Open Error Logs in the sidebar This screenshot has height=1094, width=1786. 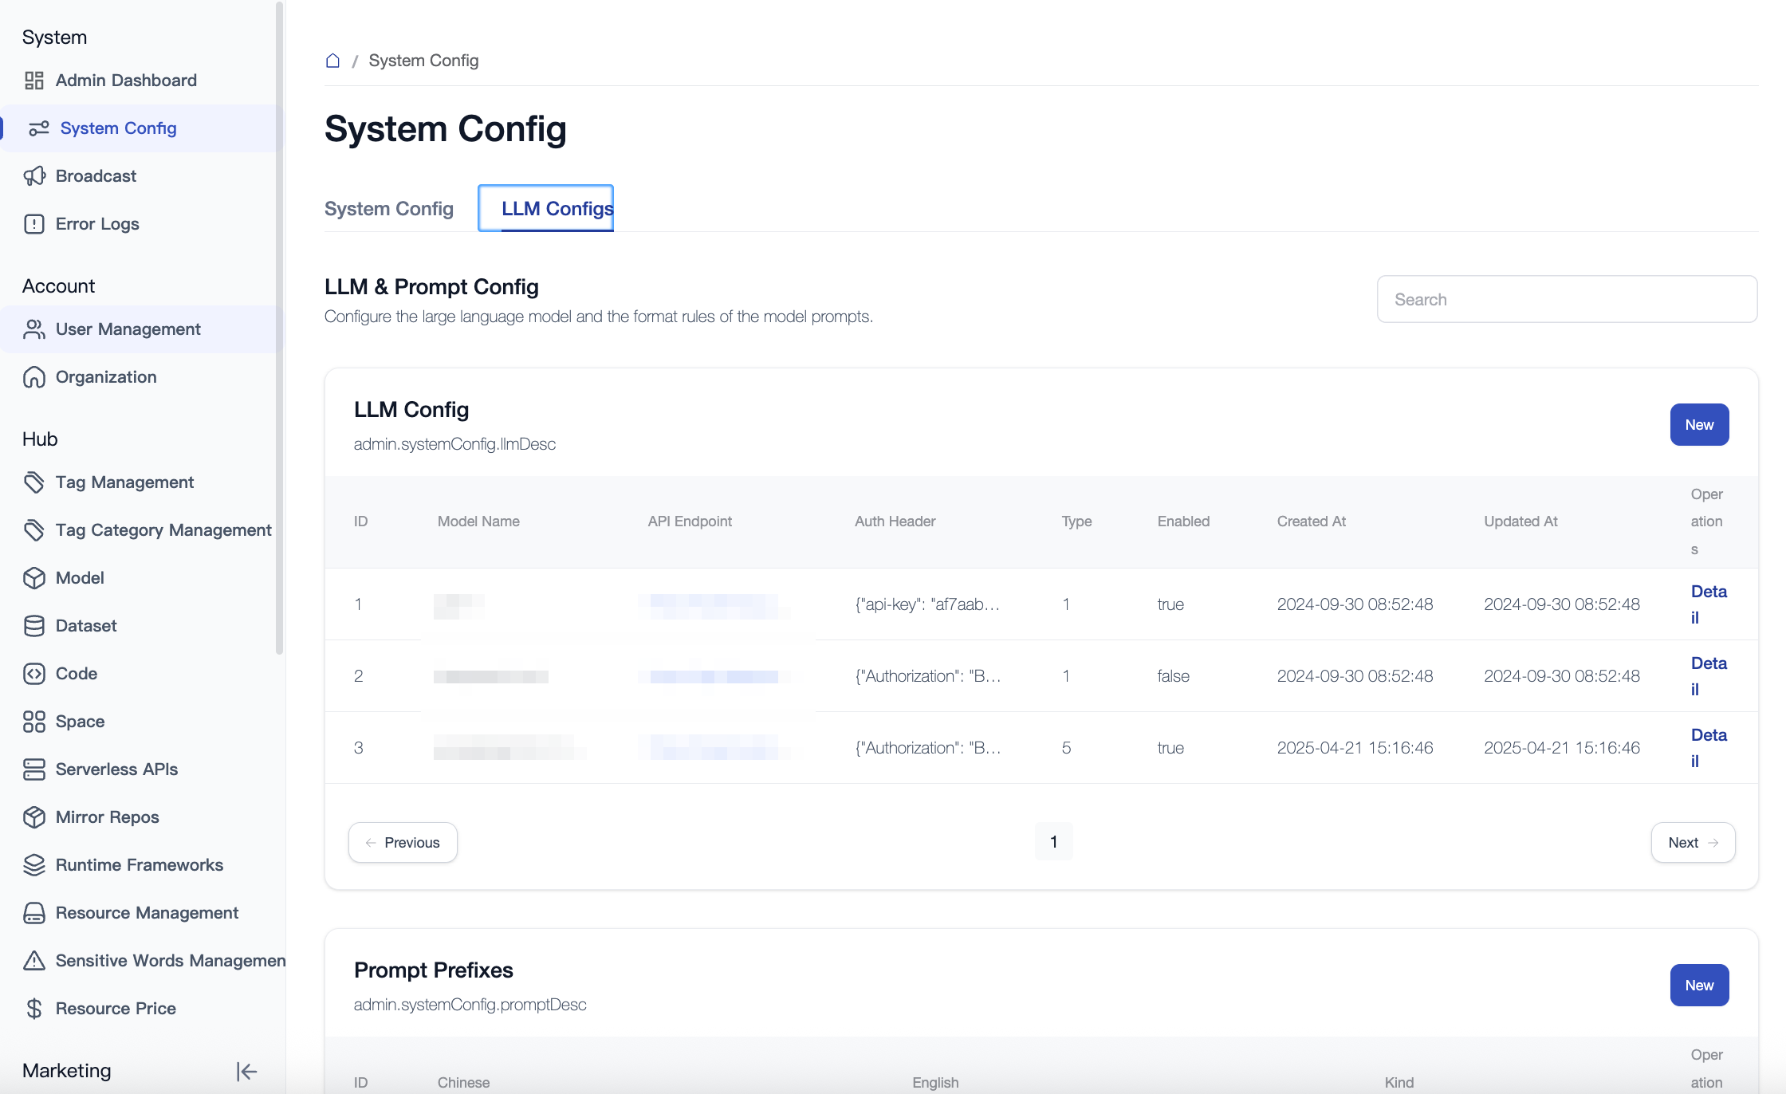[97, 224]
